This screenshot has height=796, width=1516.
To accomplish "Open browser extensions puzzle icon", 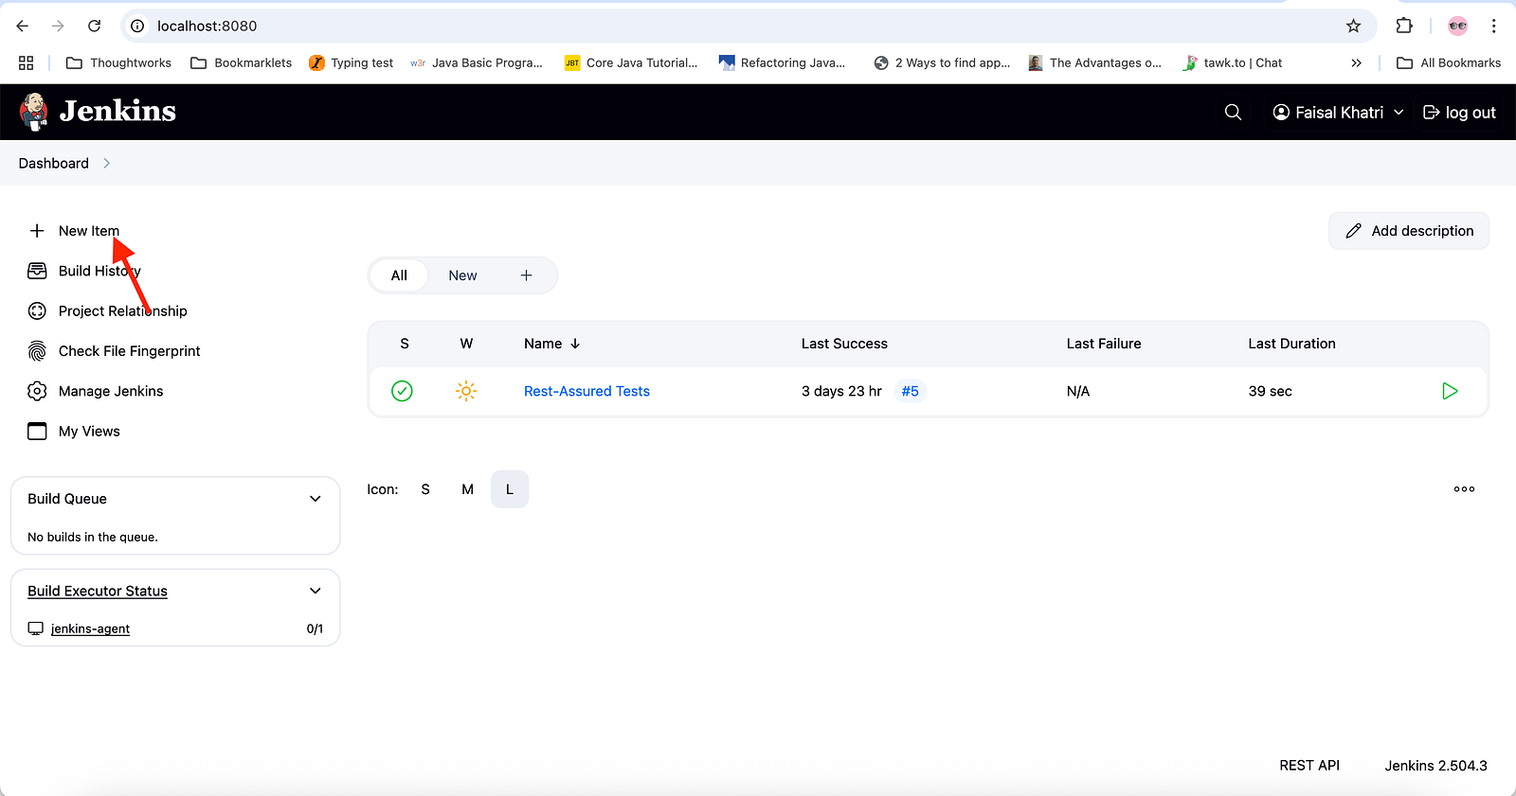I will [1404, 26].
